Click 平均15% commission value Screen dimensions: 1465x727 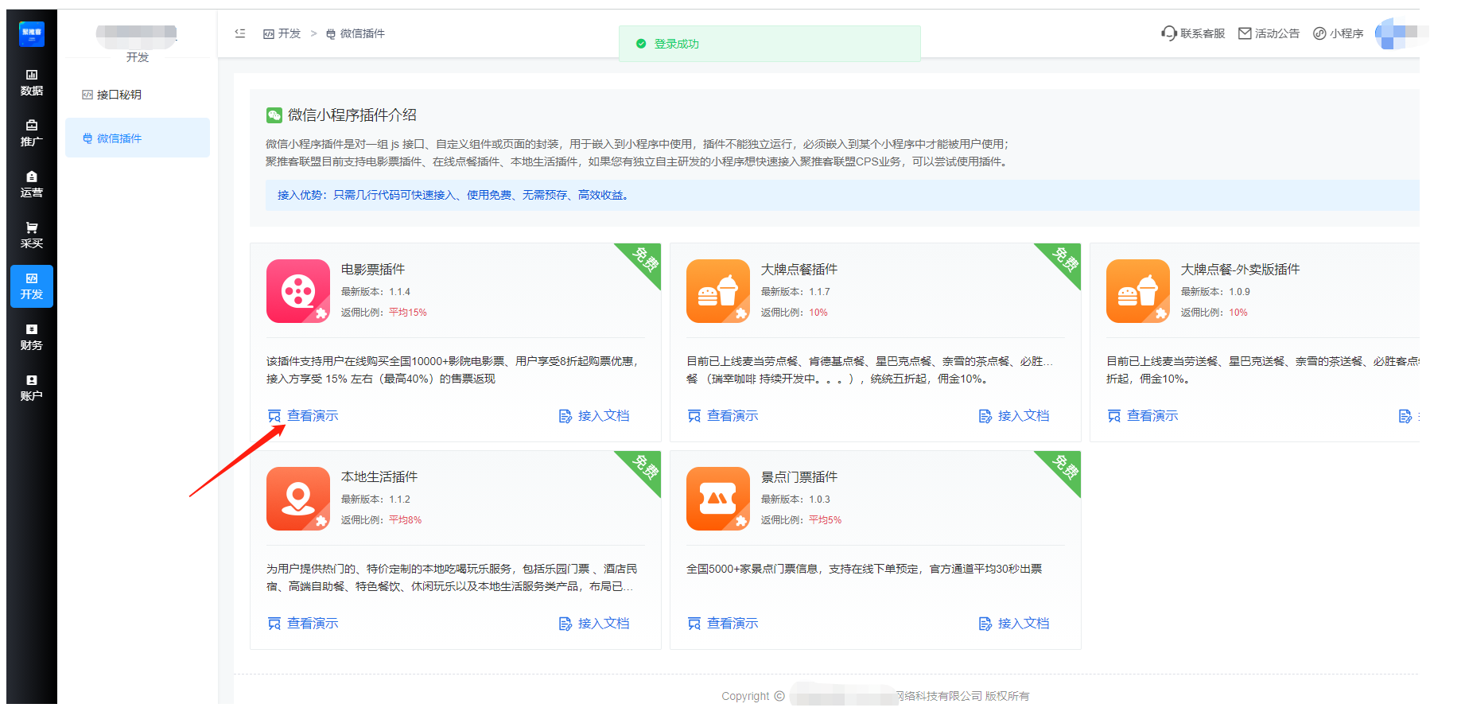[408, 313]
